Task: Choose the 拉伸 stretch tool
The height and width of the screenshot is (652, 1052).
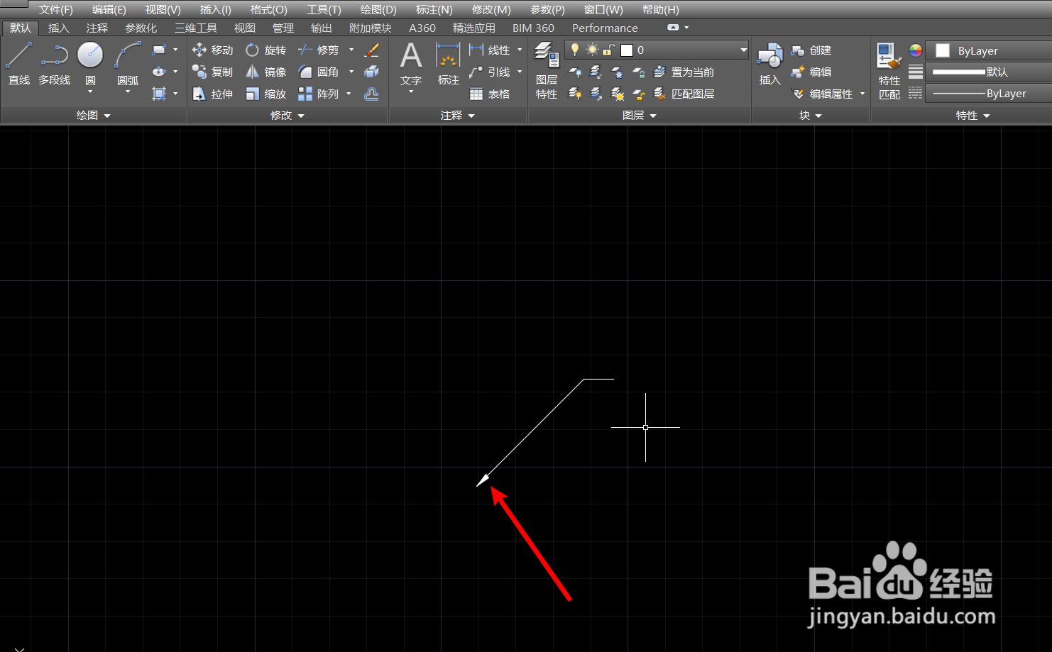Action: click(x=213, y=94)
